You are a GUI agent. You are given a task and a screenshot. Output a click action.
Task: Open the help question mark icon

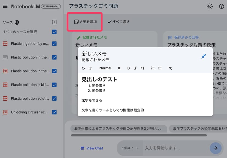point(222,7)
